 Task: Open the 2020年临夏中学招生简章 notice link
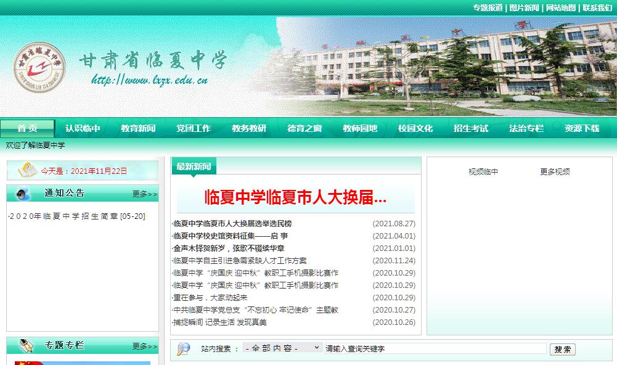click(x=76, y=216)
